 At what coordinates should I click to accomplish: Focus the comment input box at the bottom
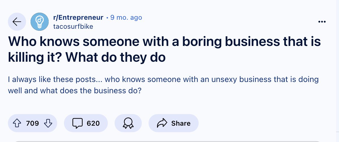tap(169, 140)
